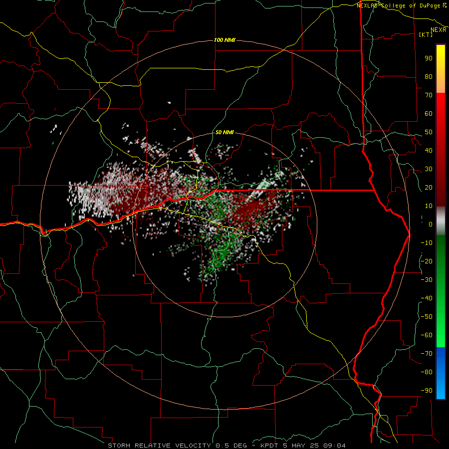Click the -20 value on the color scale
Viewport: 449px width, 449px height.
pos(427,261)
